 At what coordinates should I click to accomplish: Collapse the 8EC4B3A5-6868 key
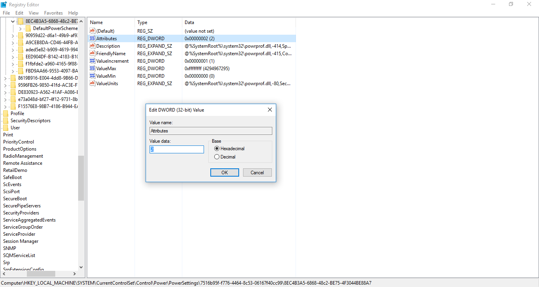[12, 20]
